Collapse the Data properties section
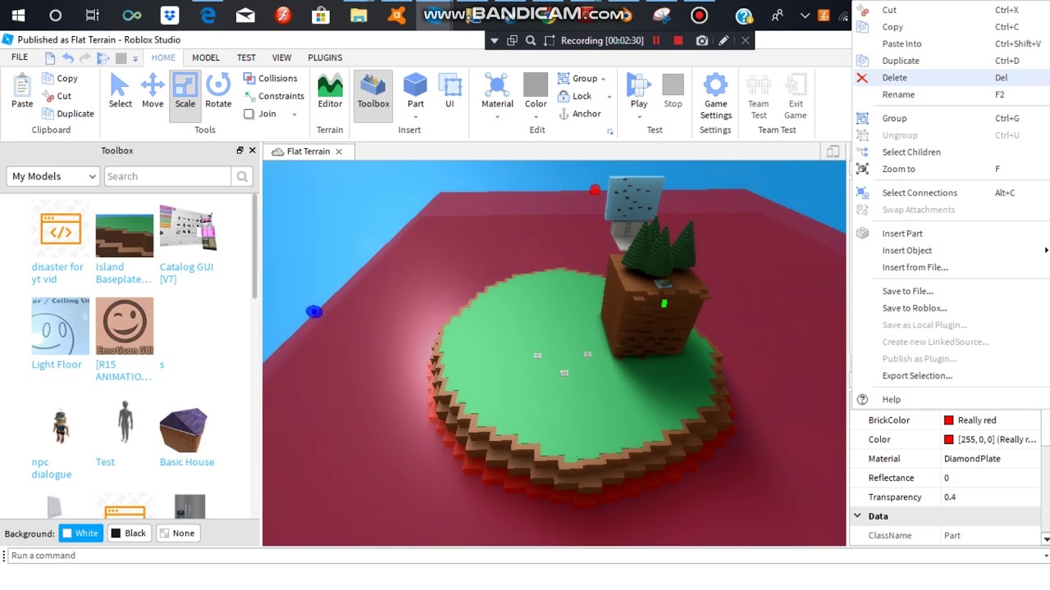 point(857,516)
